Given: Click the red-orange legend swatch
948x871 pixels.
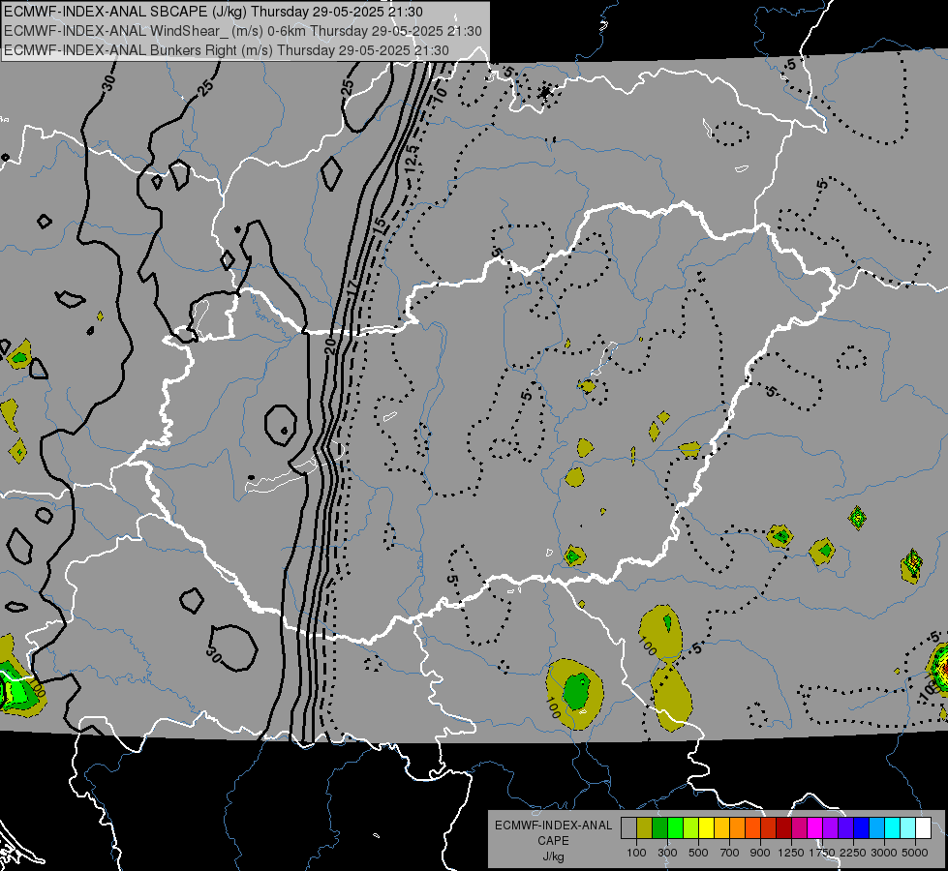Looking at the screenshot, I should pos(752,827).
